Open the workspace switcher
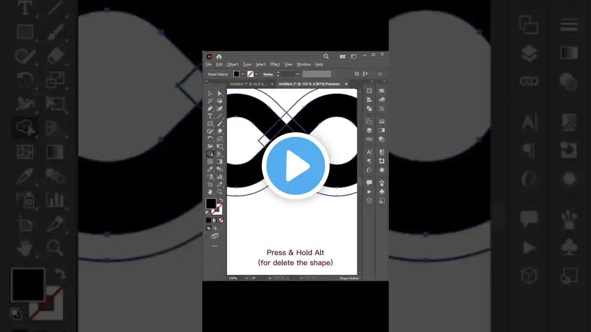 [354, 56]
